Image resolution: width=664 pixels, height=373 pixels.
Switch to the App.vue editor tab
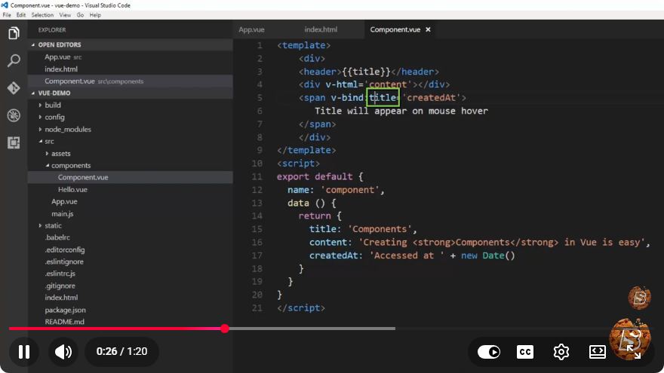pos(251,29)
